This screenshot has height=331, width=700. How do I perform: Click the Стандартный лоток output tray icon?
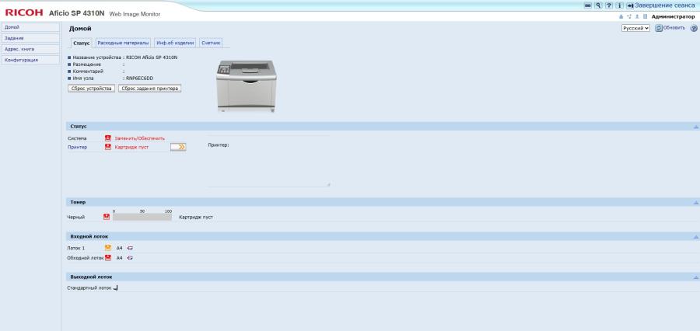coord(115,288)
